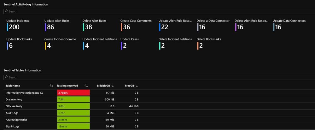Click the Delete a Data Connector tile
The height and width of the screenshot is (130, 315).
coord(213,25)
